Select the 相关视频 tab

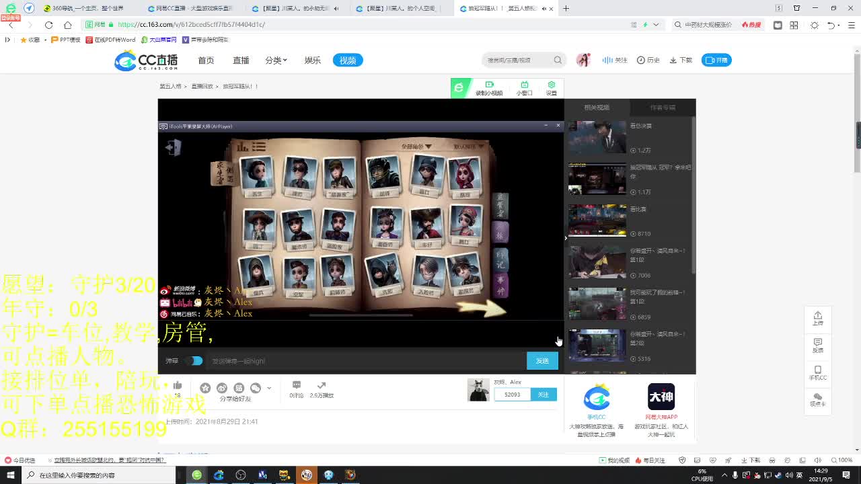click(x=597, y=108)
